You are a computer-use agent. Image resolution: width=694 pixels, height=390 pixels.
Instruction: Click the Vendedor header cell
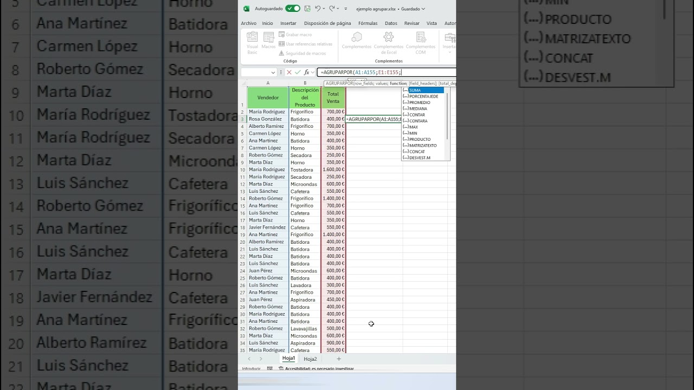[268, 97]
